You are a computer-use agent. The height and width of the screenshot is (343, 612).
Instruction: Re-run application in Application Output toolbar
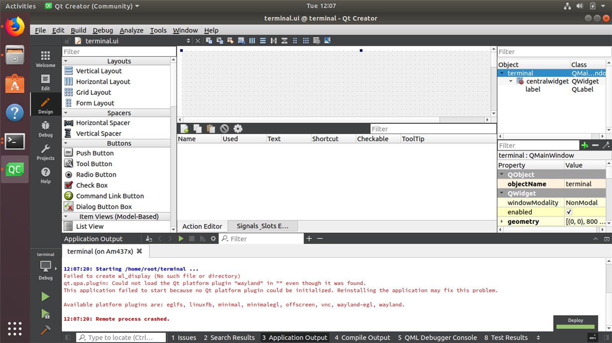click(x=181, y=239)
